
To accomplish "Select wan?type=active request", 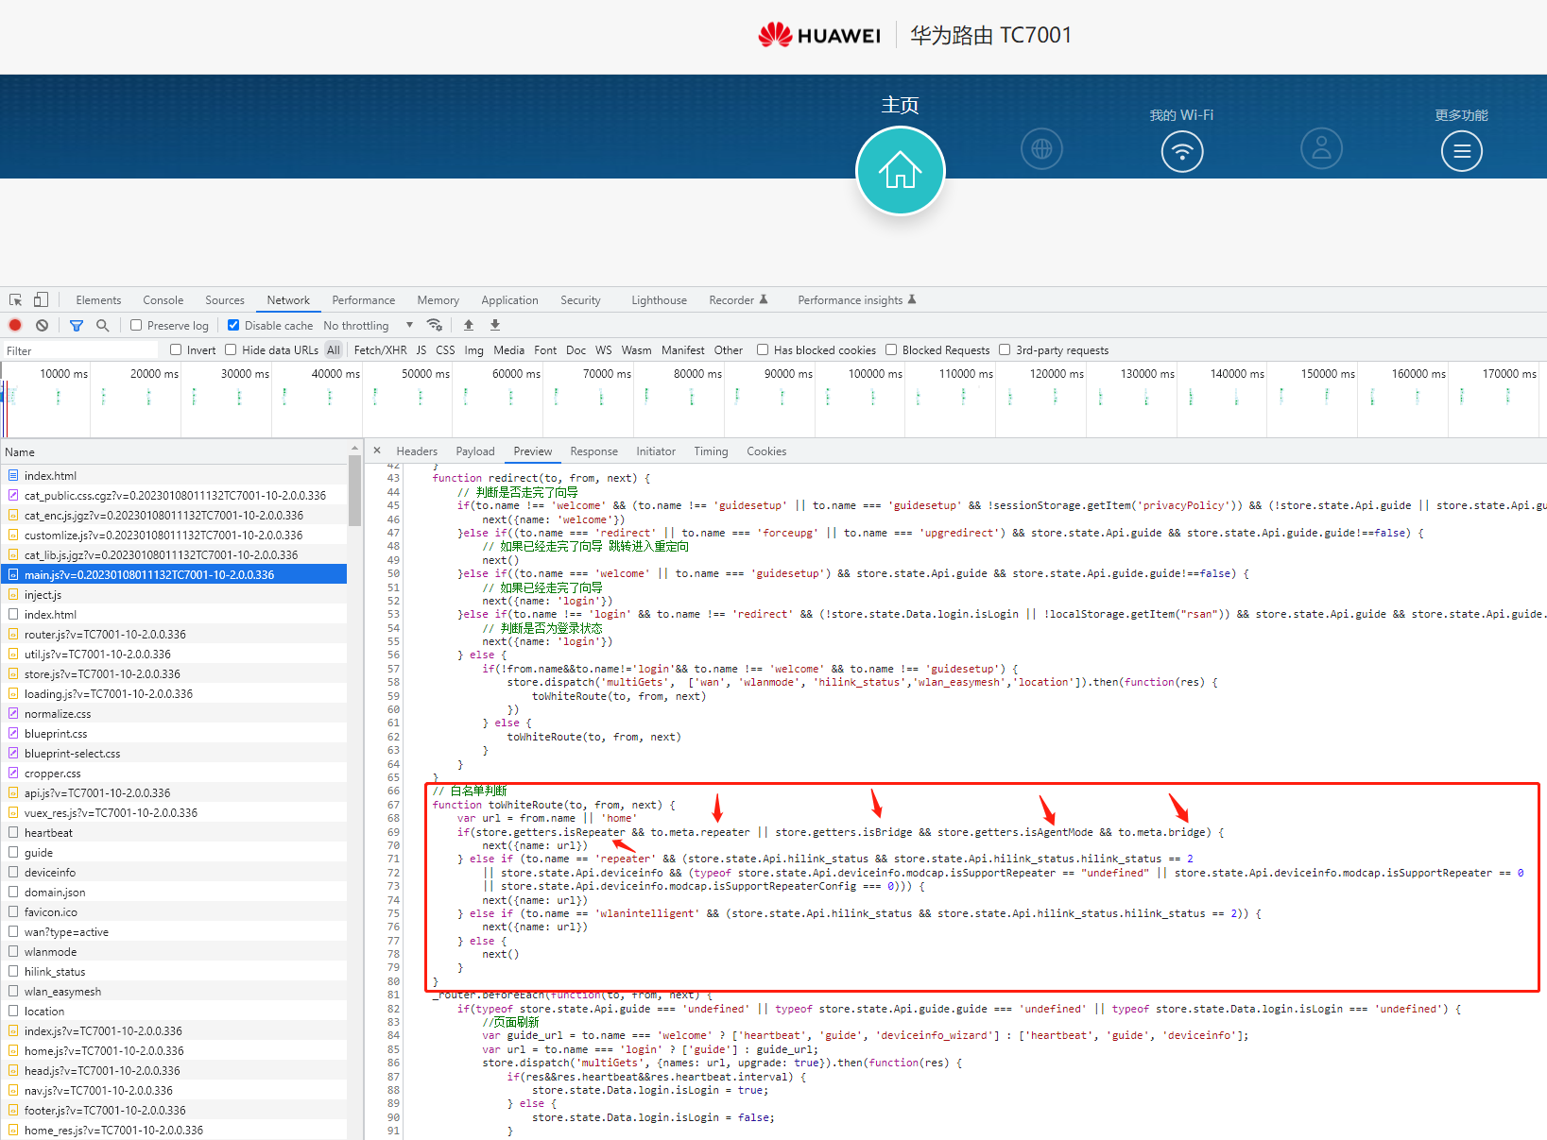I will 174,931.
